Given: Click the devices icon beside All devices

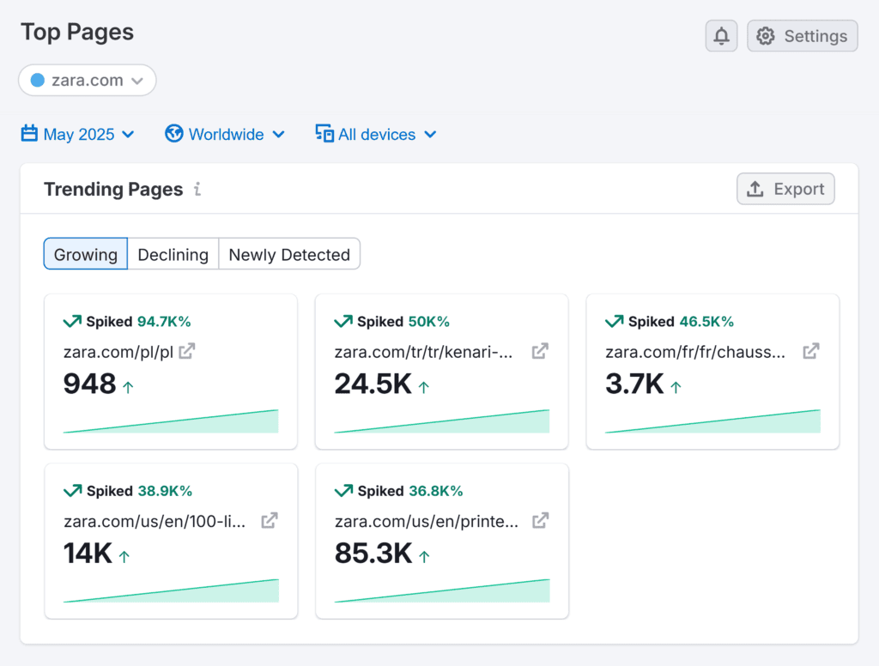Looking at the screenshot, I should (x=324, y=134).
